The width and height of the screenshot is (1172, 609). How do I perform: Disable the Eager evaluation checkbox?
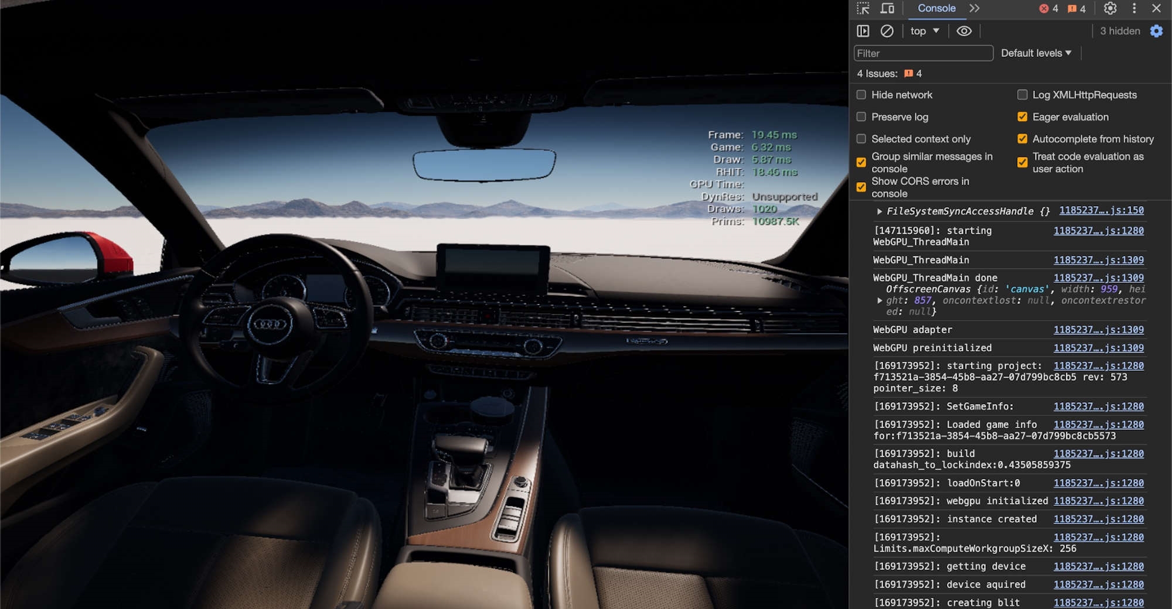pyautogui.click(x=1023, y=117)
